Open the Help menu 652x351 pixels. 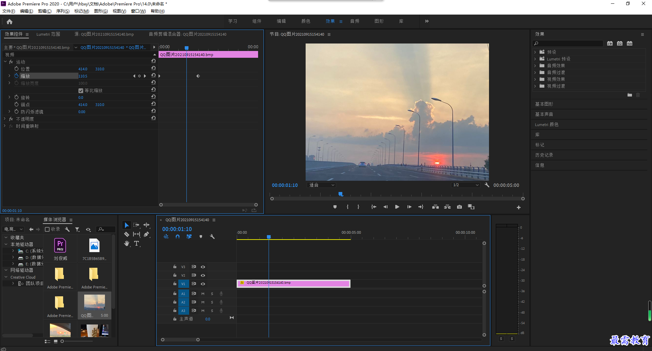[158, 11]
